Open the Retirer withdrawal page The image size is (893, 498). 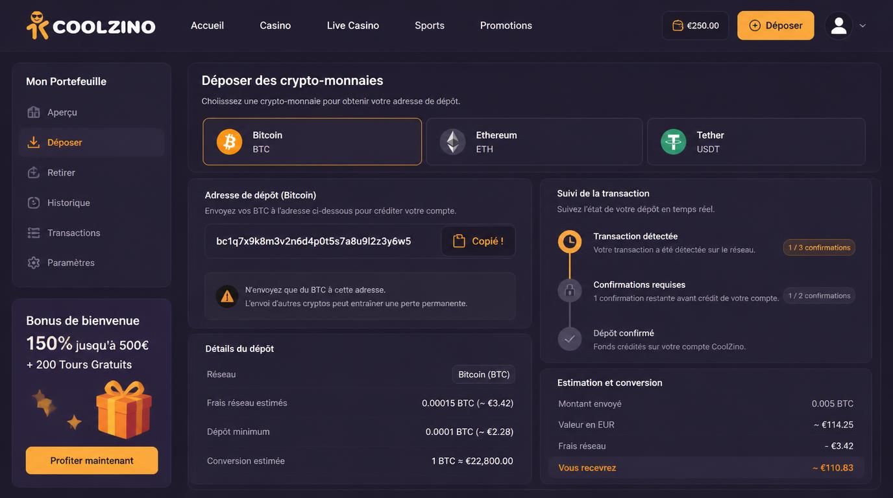click(x=91, y=172)
